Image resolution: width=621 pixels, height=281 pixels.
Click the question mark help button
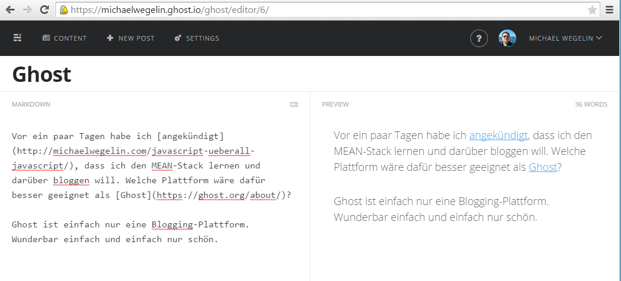point(479,38)
